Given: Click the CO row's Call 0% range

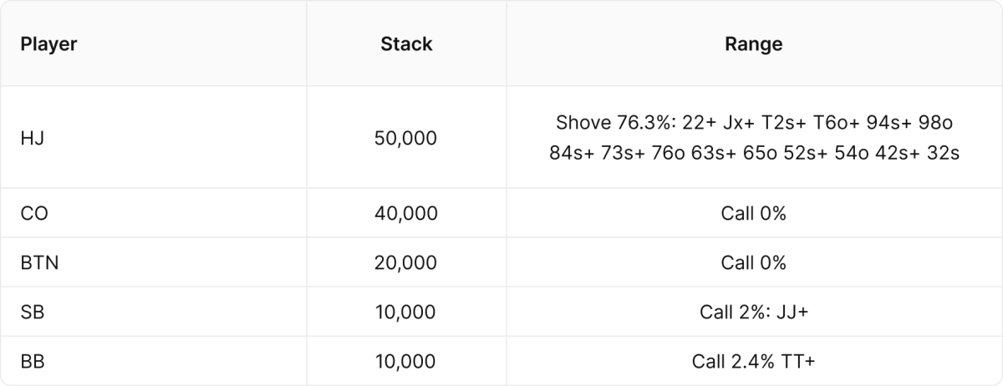Looking at the screenshot, I should (x=754, y=213).
